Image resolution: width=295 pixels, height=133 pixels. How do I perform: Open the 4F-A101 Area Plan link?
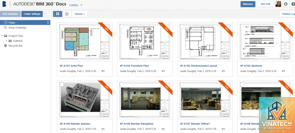[x=71, y=66]
